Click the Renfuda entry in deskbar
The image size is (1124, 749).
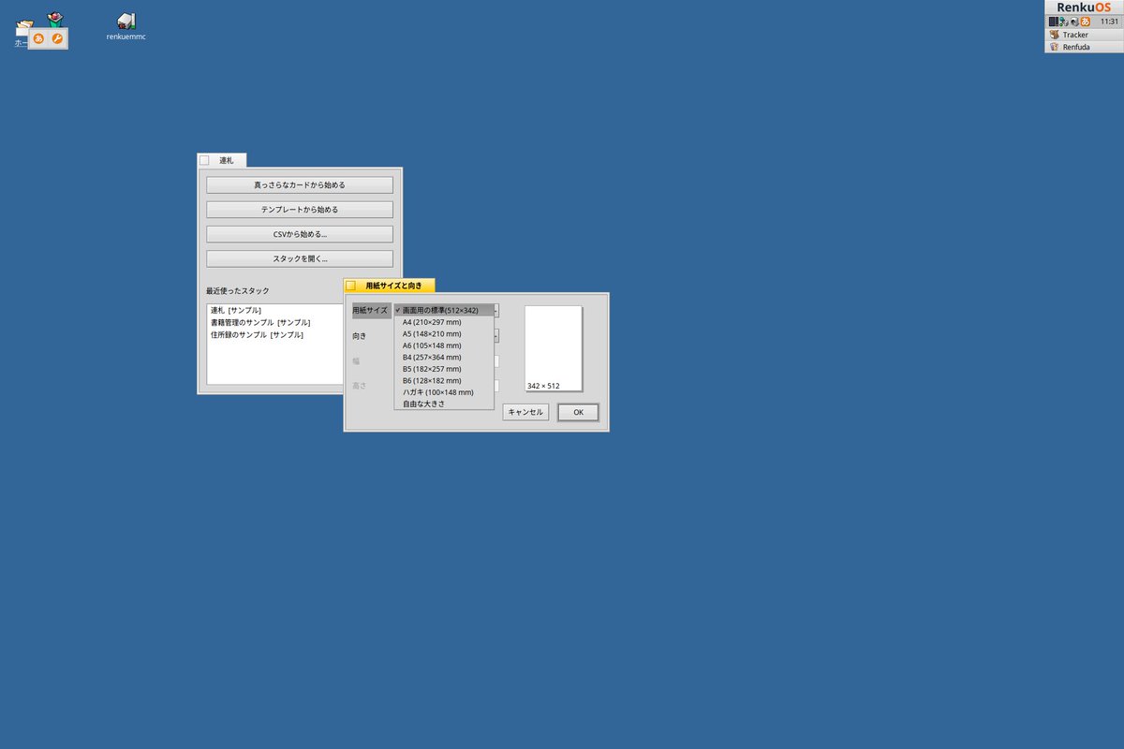coord(1084,47)
